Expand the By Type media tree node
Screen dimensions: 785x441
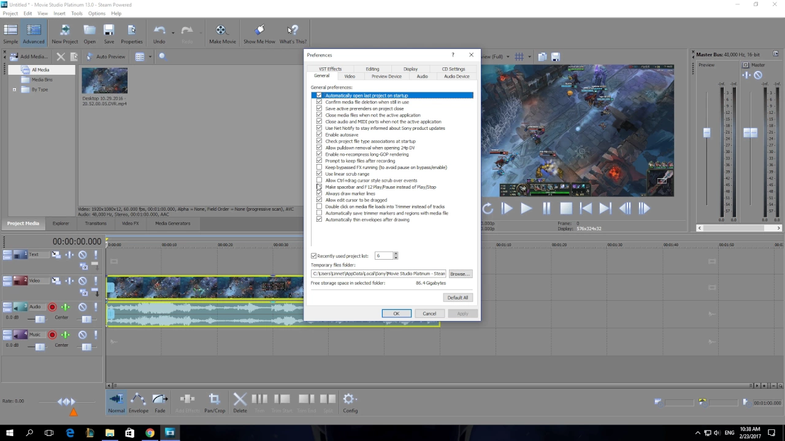(x=15, y=89)
